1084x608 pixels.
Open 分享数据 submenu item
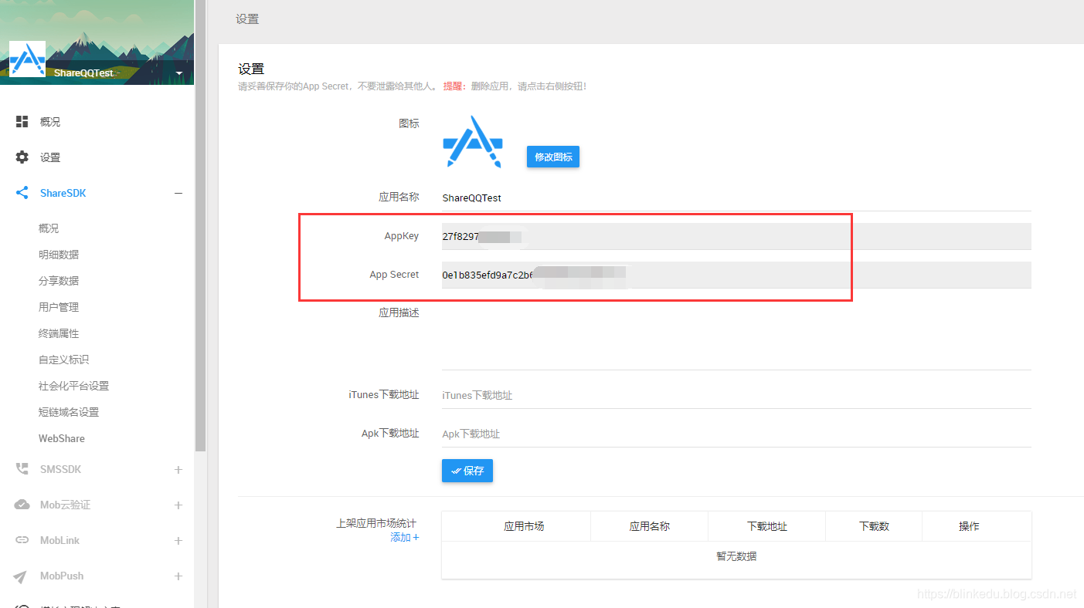[59, 281]
